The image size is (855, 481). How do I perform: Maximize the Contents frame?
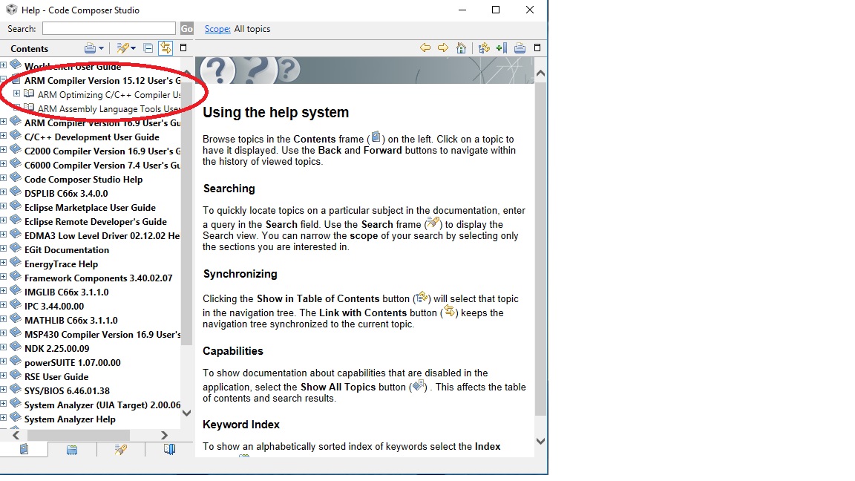pos(183,48)
